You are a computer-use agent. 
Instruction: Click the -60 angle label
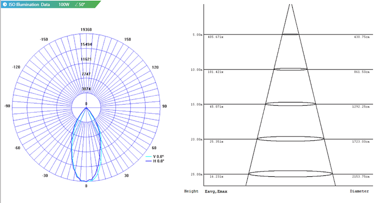point(17,148)
